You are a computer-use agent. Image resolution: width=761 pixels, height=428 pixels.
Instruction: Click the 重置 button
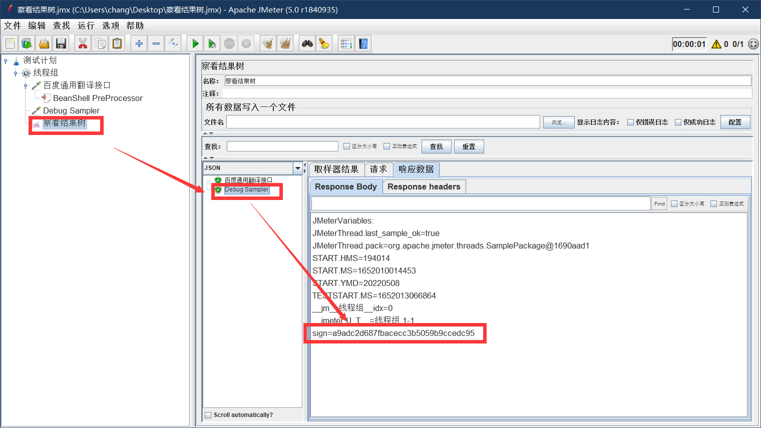coord(469,146)
